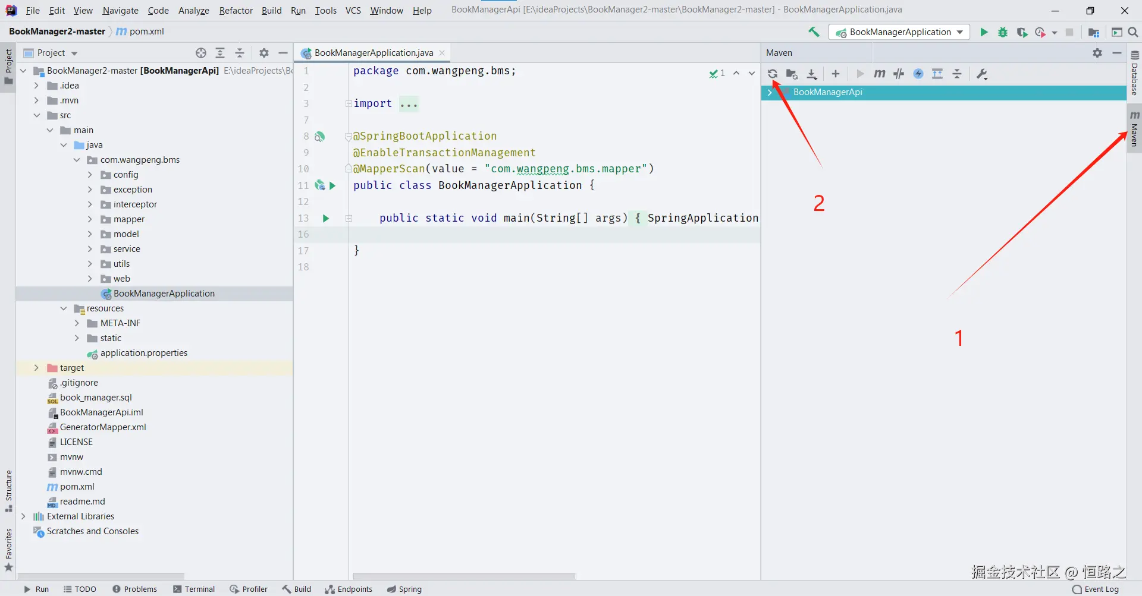Download Maven sources and documentation
1142x596 pixels.
tap(812, 74)
